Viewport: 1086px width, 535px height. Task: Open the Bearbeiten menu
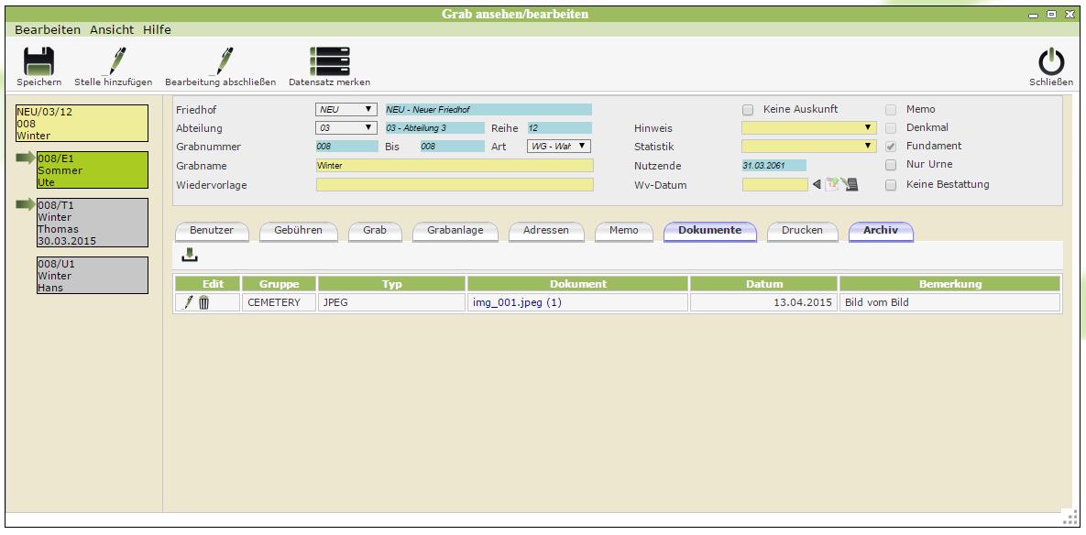click(x=47, y=29)
